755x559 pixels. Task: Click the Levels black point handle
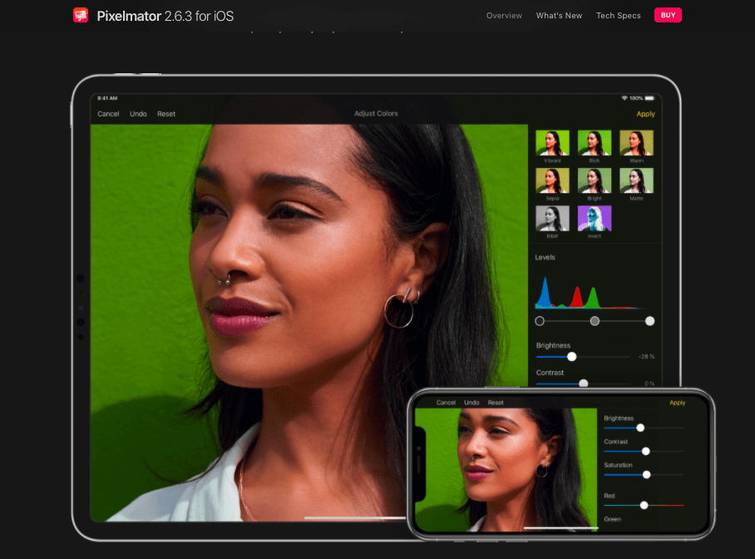(540, 321)
